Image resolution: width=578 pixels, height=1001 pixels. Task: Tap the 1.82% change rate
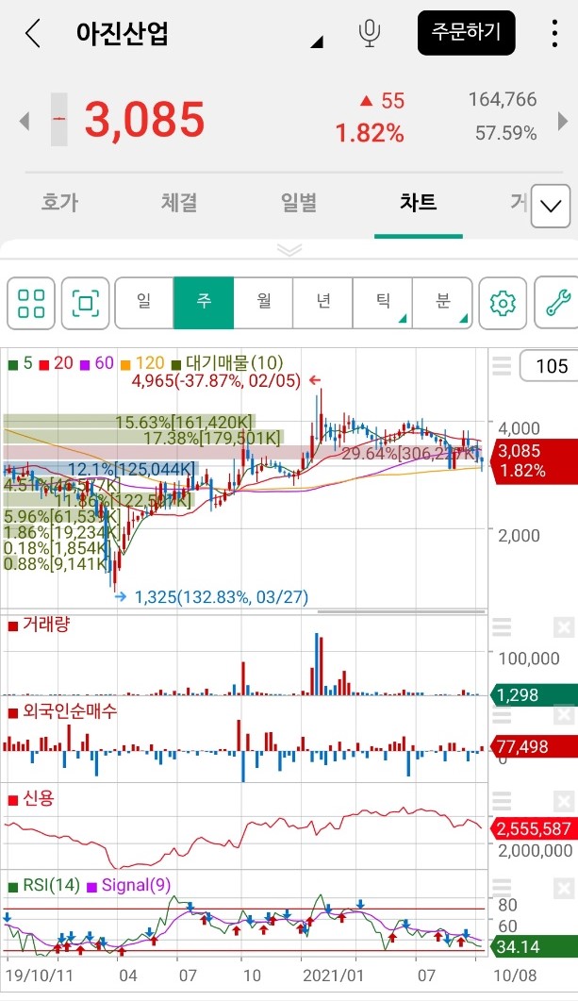coord(370,133)
